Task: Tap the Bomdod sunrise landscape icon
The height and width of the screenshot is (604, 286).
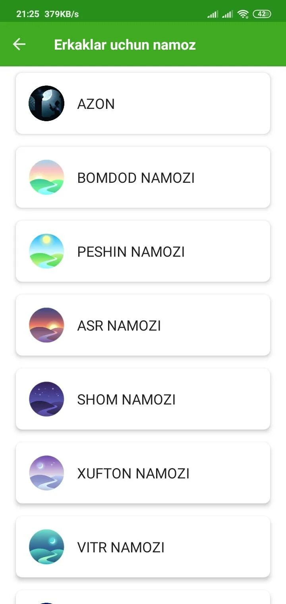Action: pos(46,177)
